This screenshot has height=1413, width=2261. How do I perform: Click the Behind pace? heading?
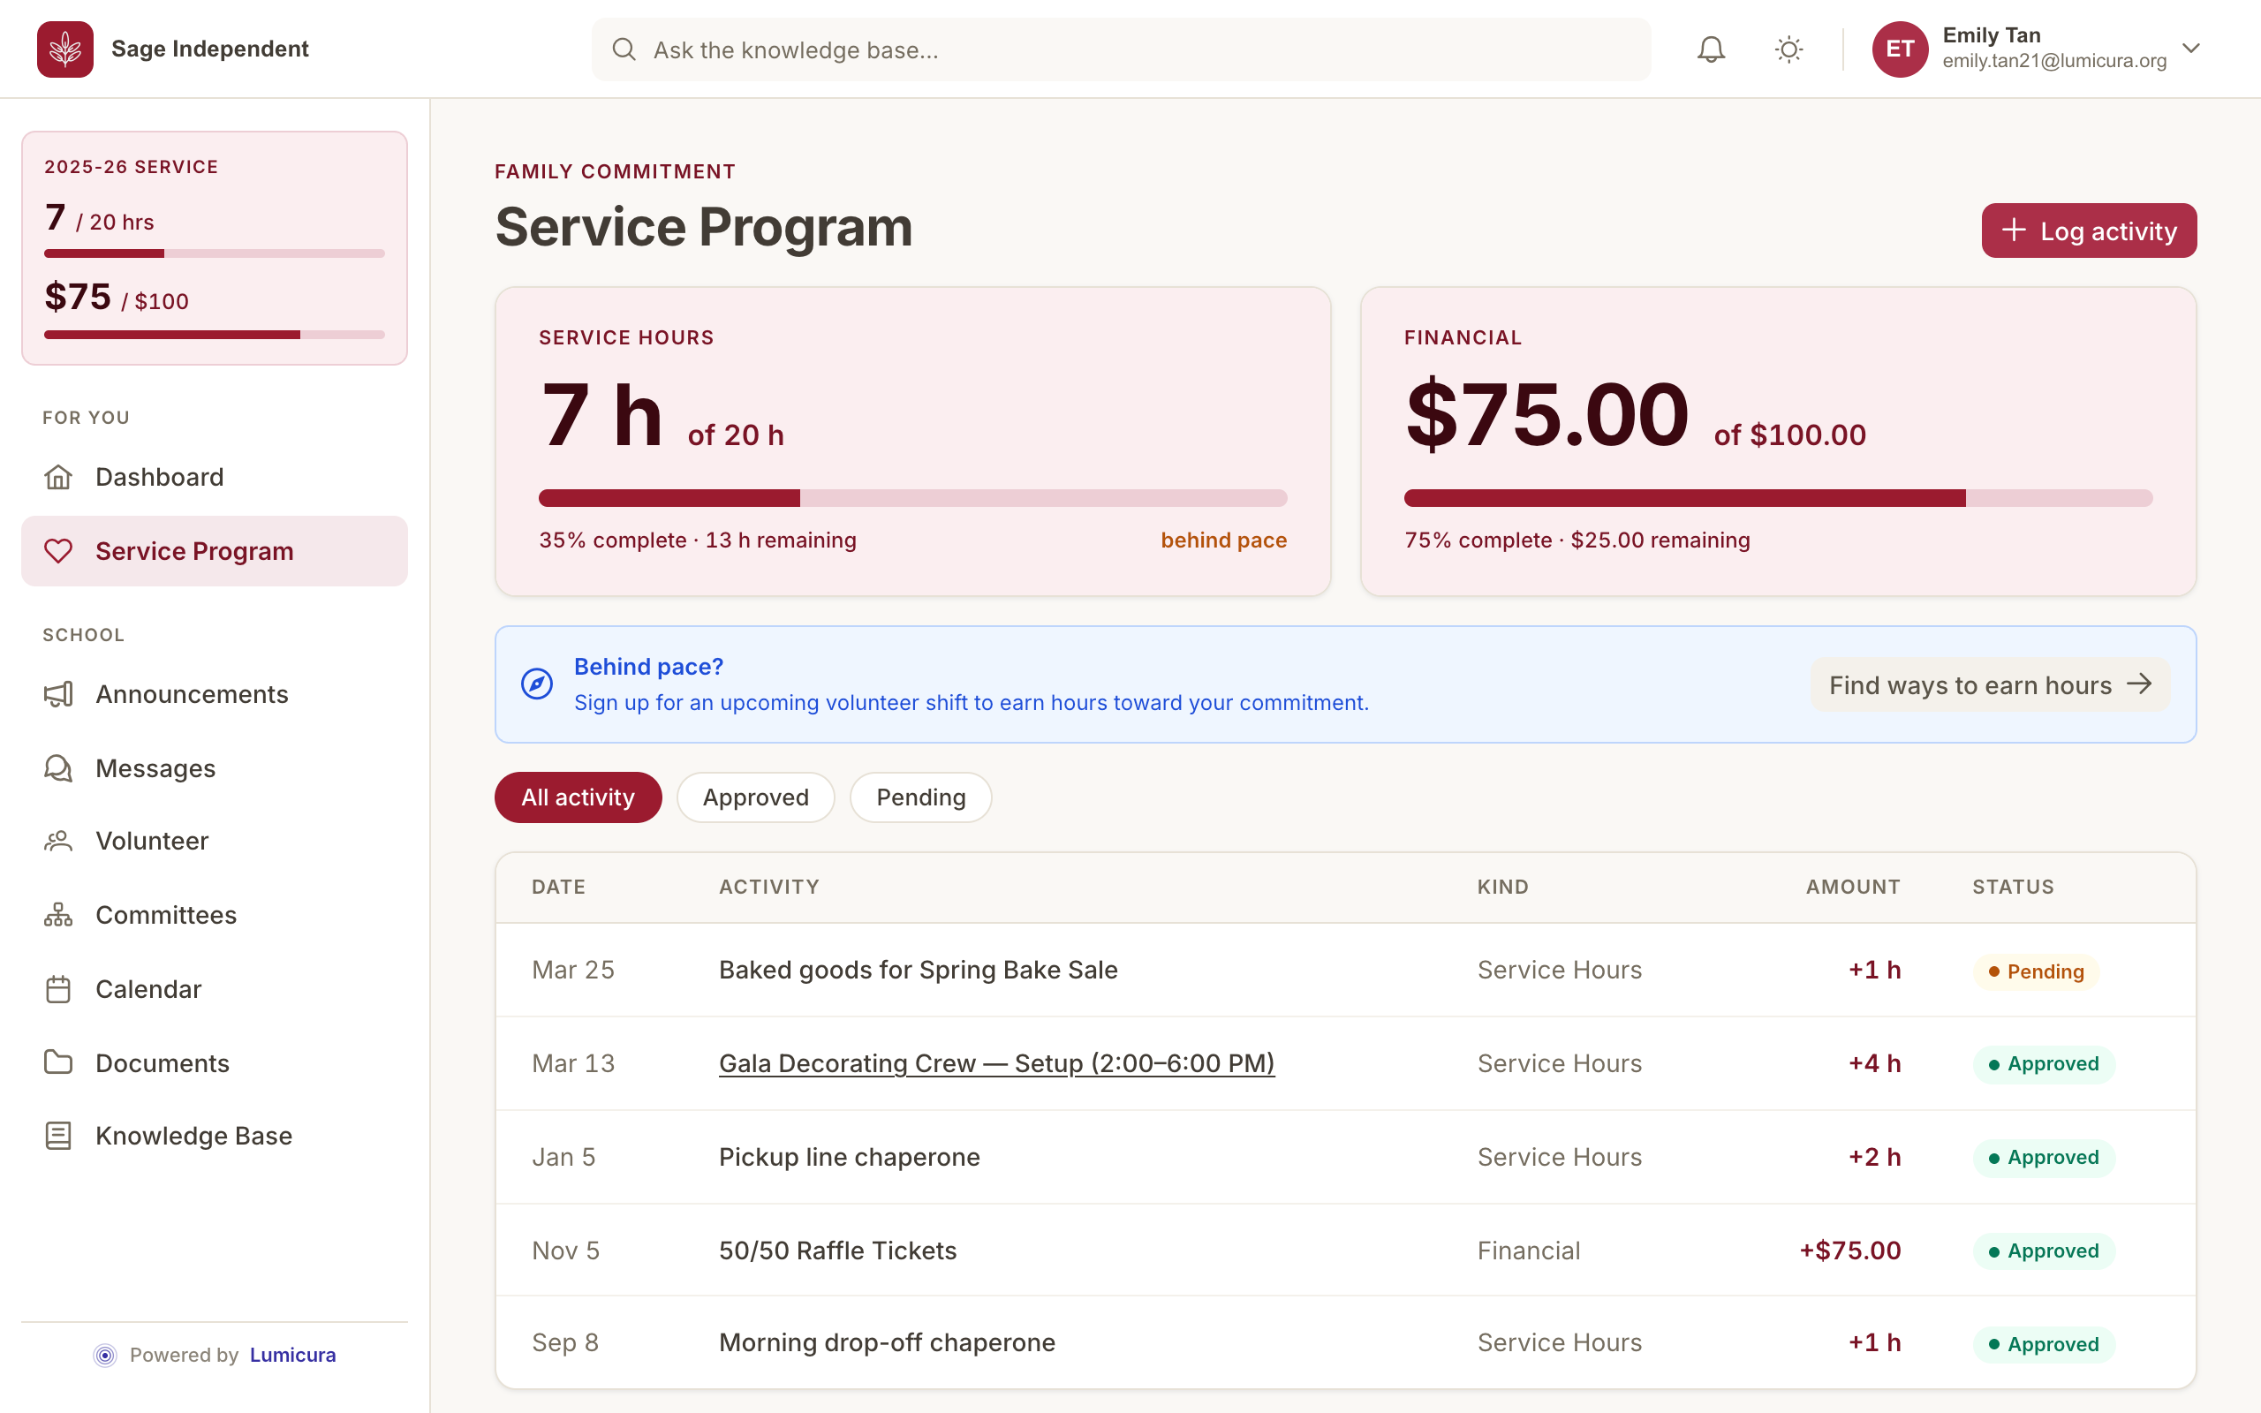pos(648,666)
